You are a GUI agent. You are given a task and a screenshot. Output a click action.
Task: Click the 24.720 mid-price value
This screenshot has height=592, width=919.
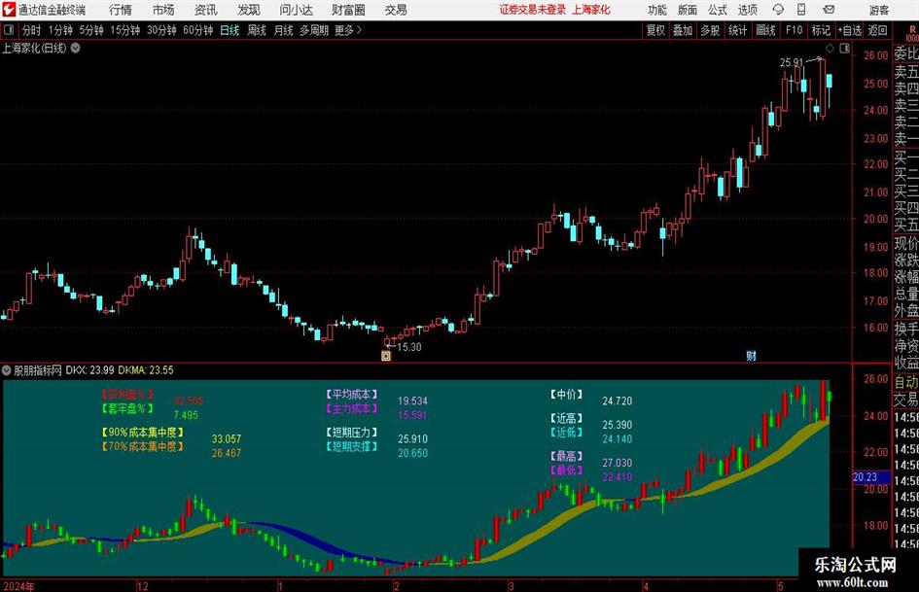pyautogui.click(x=618, y=400)
